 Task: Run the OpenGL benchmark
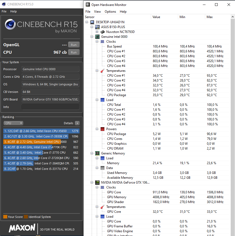coord(74,45)
